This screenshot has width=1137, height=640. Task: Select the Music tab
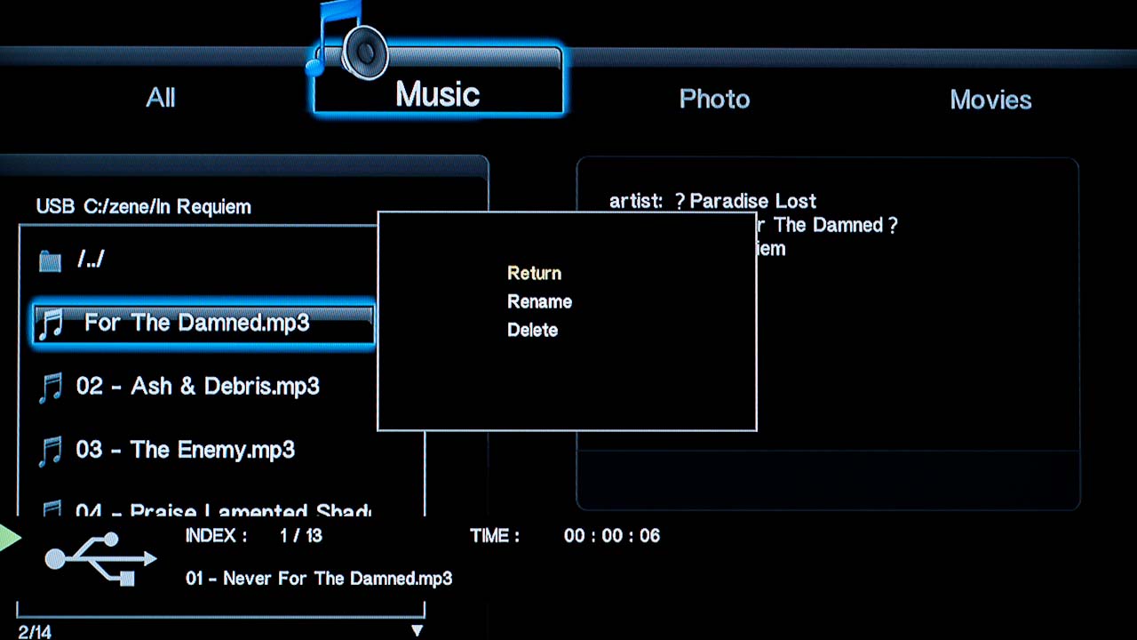pyautogui.click(x=437, y=94)
